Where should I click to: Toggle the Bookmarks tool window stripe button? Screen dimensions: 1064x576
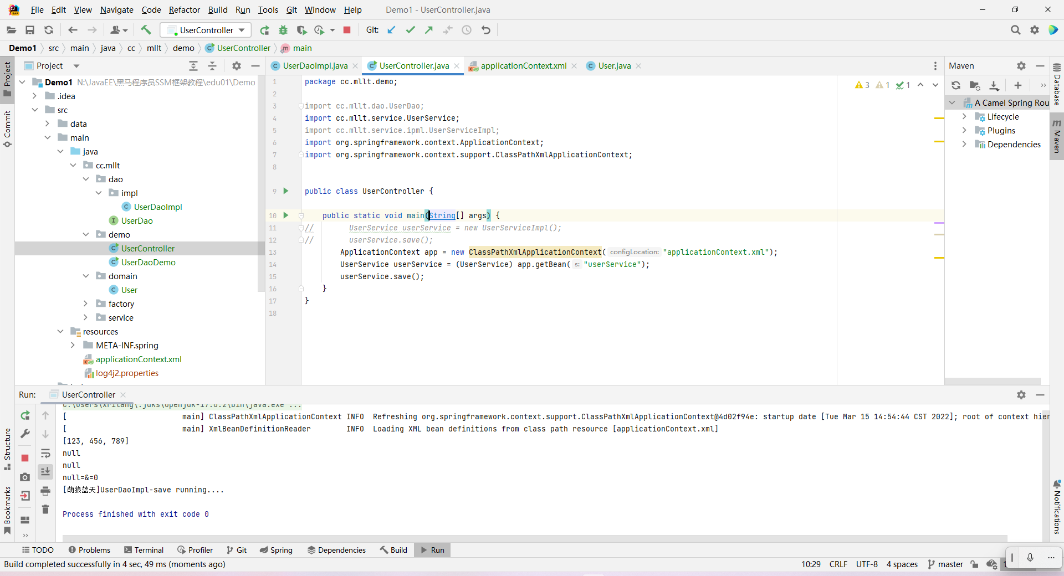point(7,510)
